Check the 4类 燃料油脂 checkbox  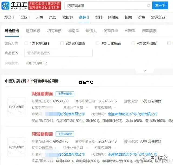click(133, 43)
